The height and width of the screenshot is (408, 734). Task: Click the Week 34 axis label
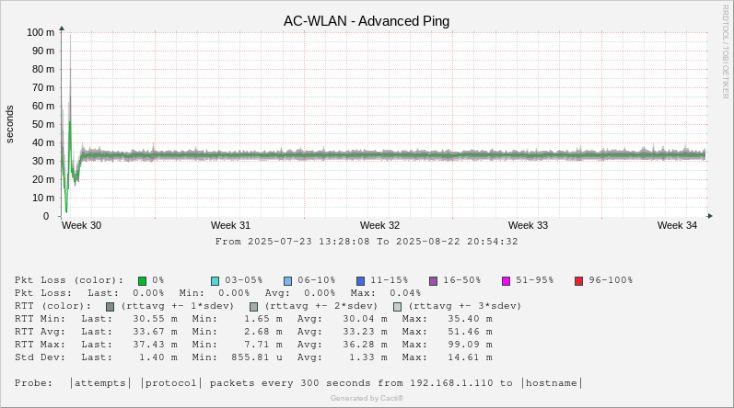677,225
